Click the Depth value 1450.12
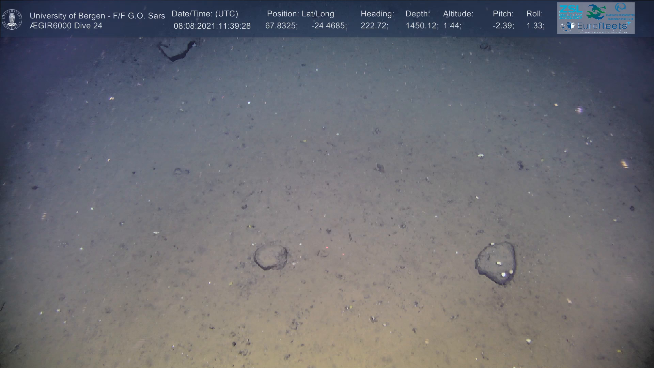Image resolution: width=654 pixels, height=368 pixels. [422, 26]
